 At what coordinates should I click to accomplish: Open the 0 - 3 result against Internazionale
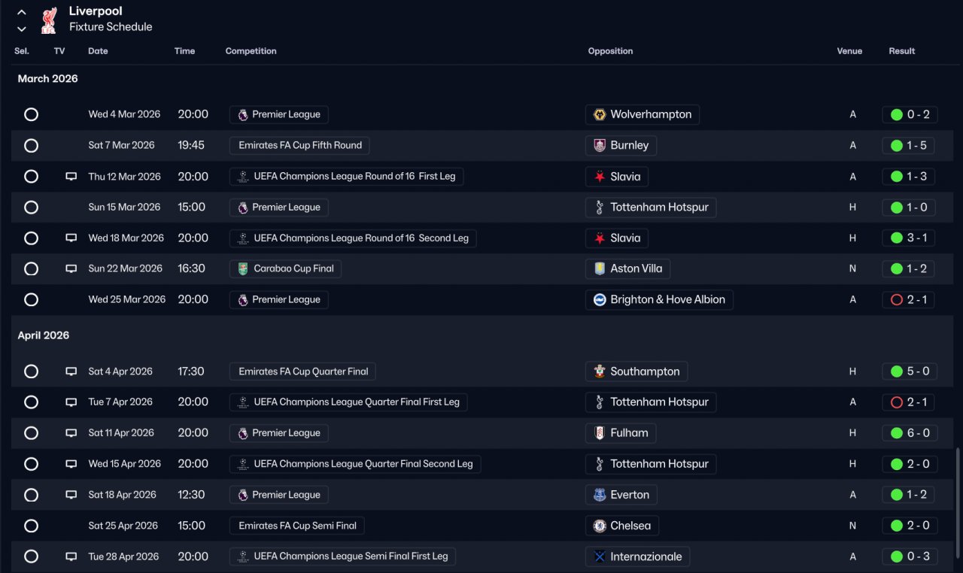(910, 557)
